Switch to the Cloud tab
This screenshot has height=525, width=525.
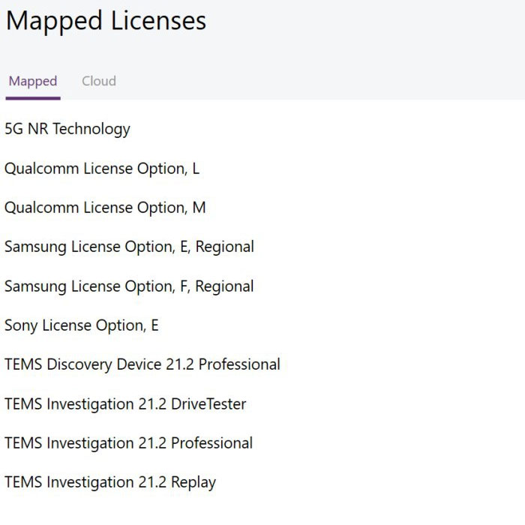pyautogui.click(x=99, y=81)
